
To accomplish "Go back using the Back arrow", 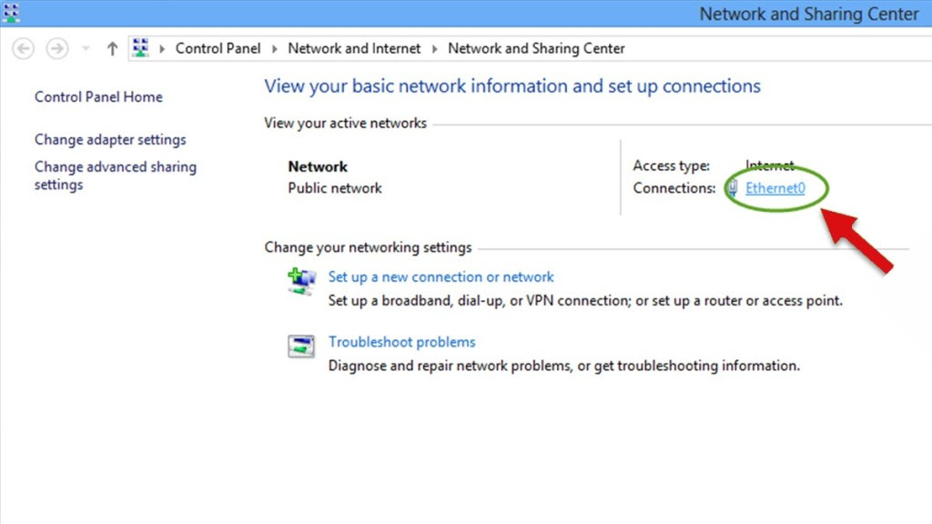I will coord(25,49).
